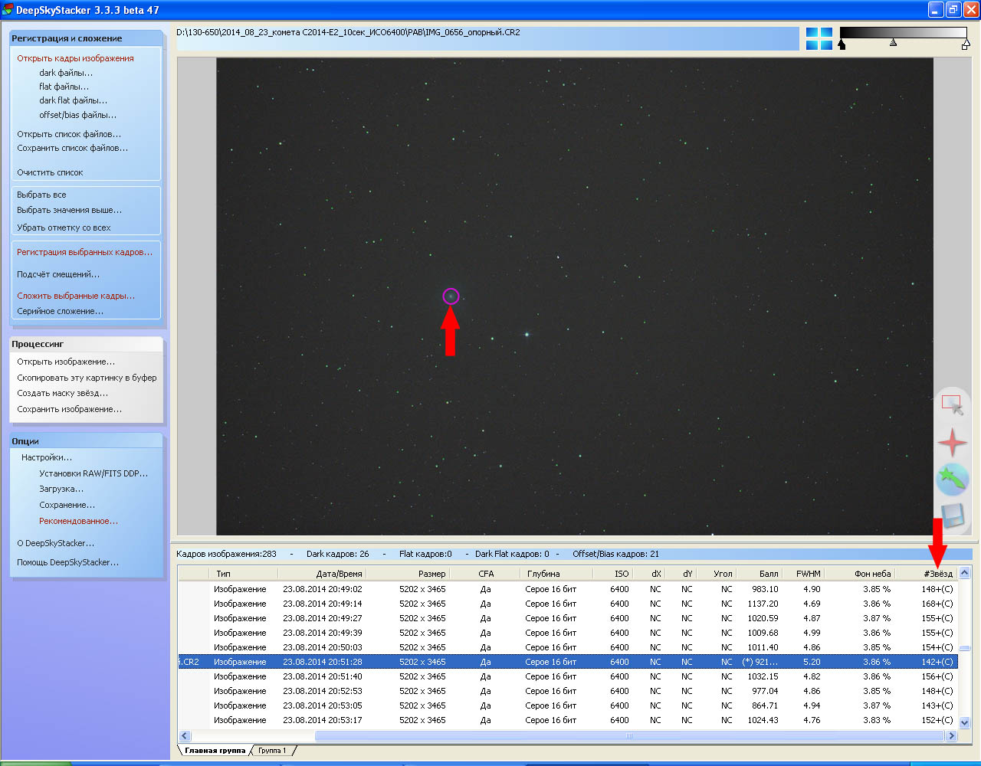The image size is (981, 766).
Task: Sort list by Балл column header
Action: point(768,574)
